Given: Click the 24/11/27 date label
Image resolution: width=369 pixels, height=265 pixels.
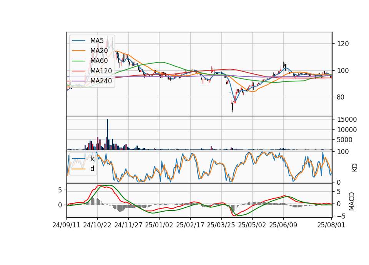Looking at the screenshot, I should tap(128, 225).
